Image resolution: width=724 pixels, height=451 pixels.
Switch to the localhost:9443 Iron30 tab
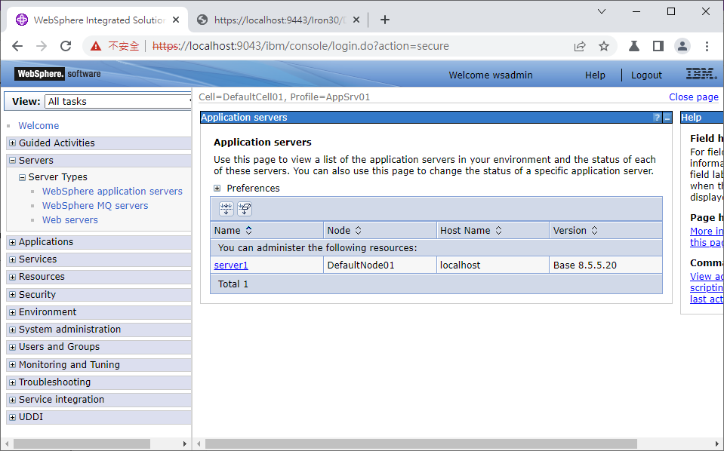(279, 20)
